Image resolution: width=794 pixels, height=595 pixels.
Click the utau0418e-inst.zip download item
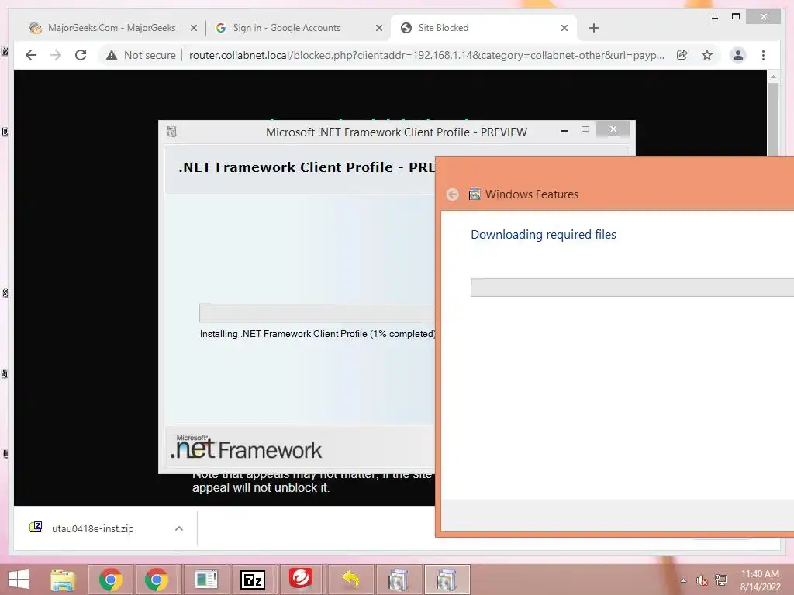click(x=94, y=528)
